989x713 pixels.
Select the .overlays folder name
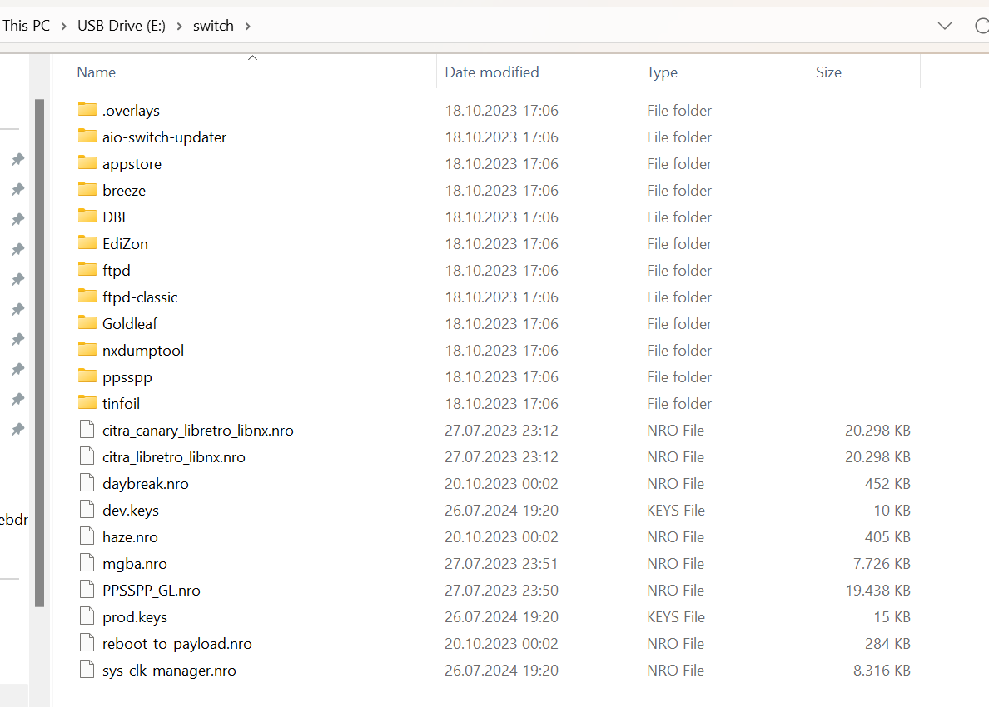[132, 111]
